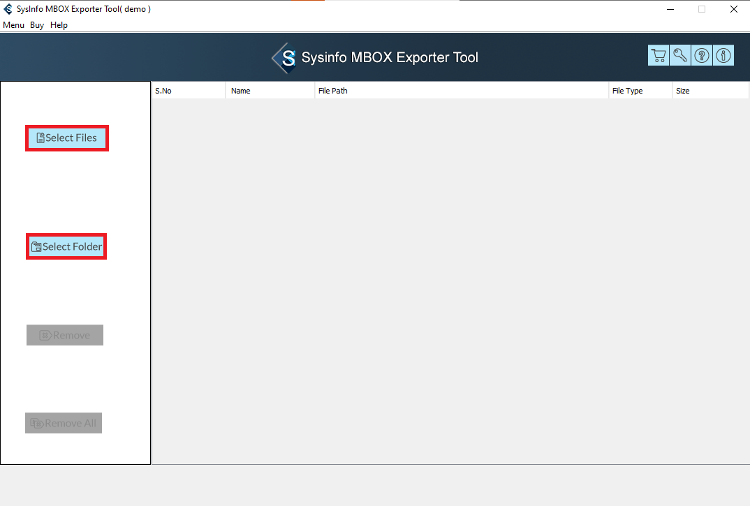Sort by the Size column header
The height and width of the screenshot is (506, 750).
click(x=711, y=91)
